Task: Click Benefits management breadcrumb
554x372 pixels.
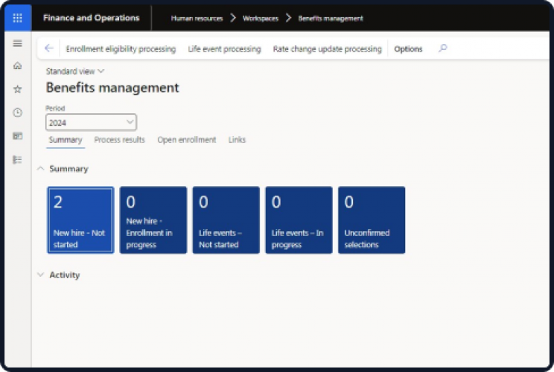Action: 331,19
